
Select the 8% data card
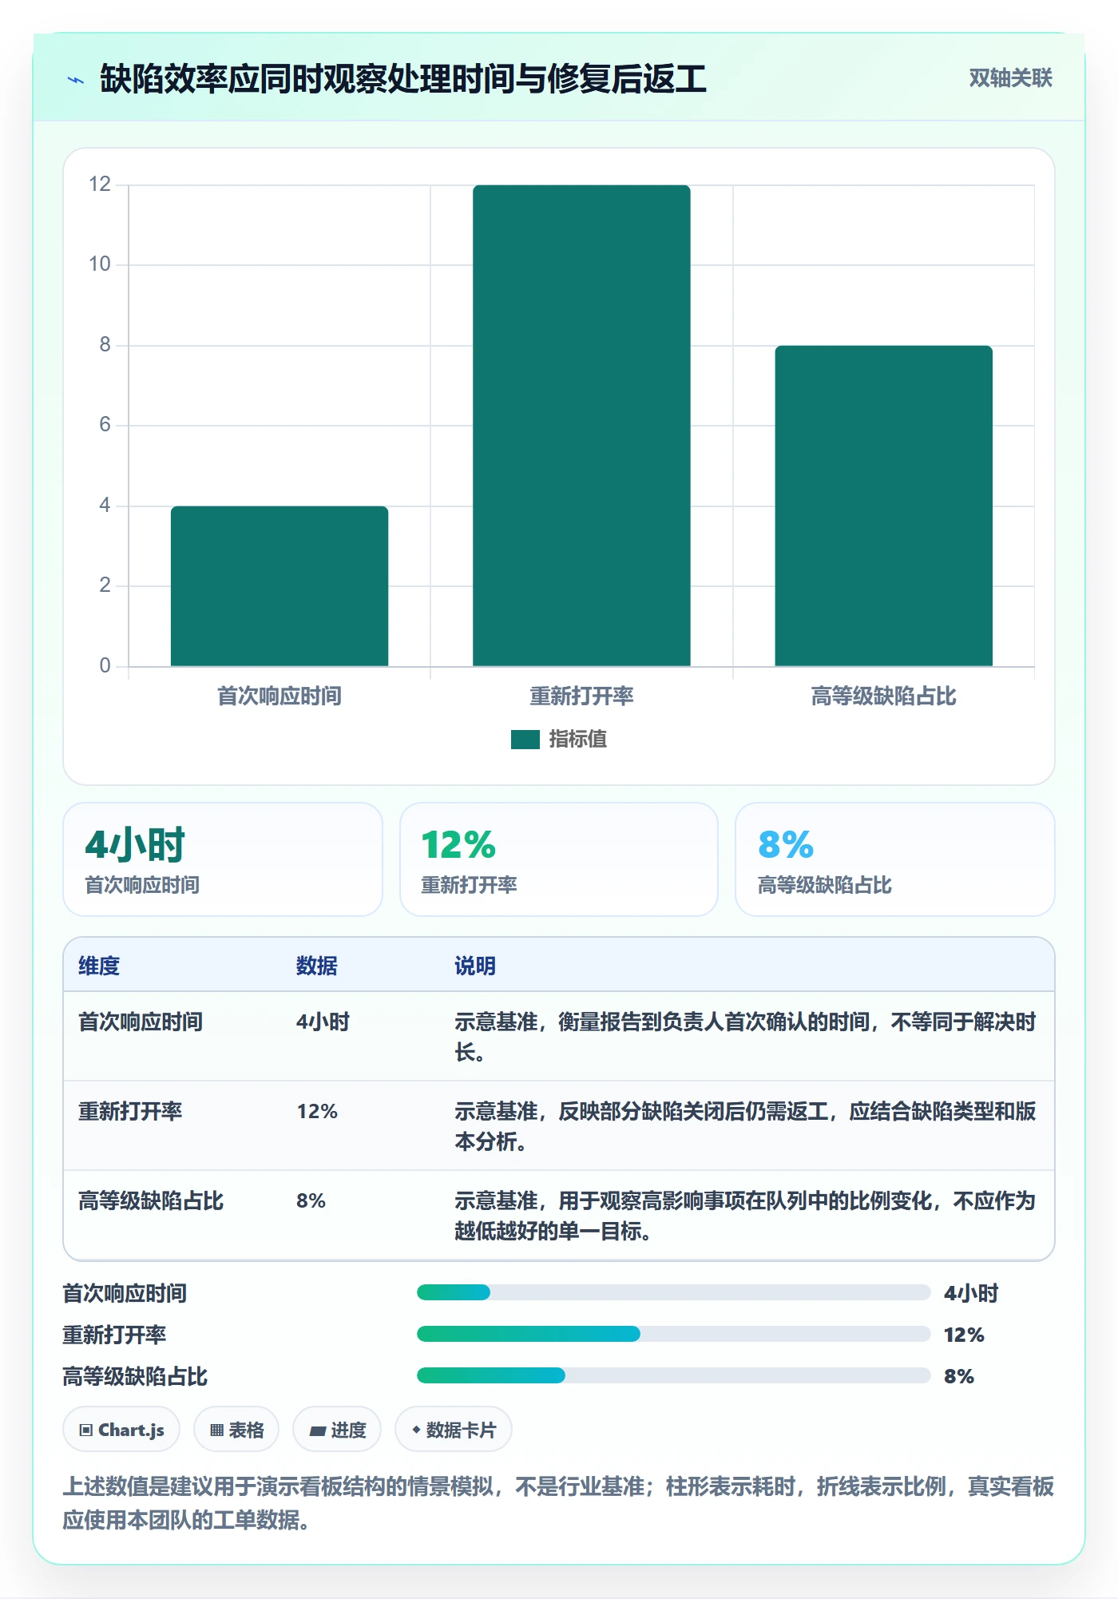[x=894, y=859]
